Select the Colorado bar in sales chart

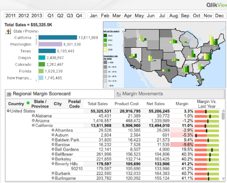[42, 64]
